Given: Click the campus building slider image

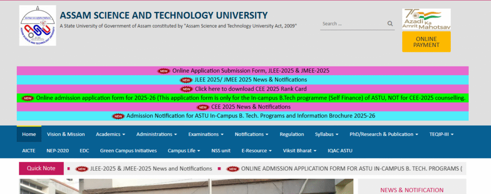Looking at the screenshot, I should click(x=186, y=186).
